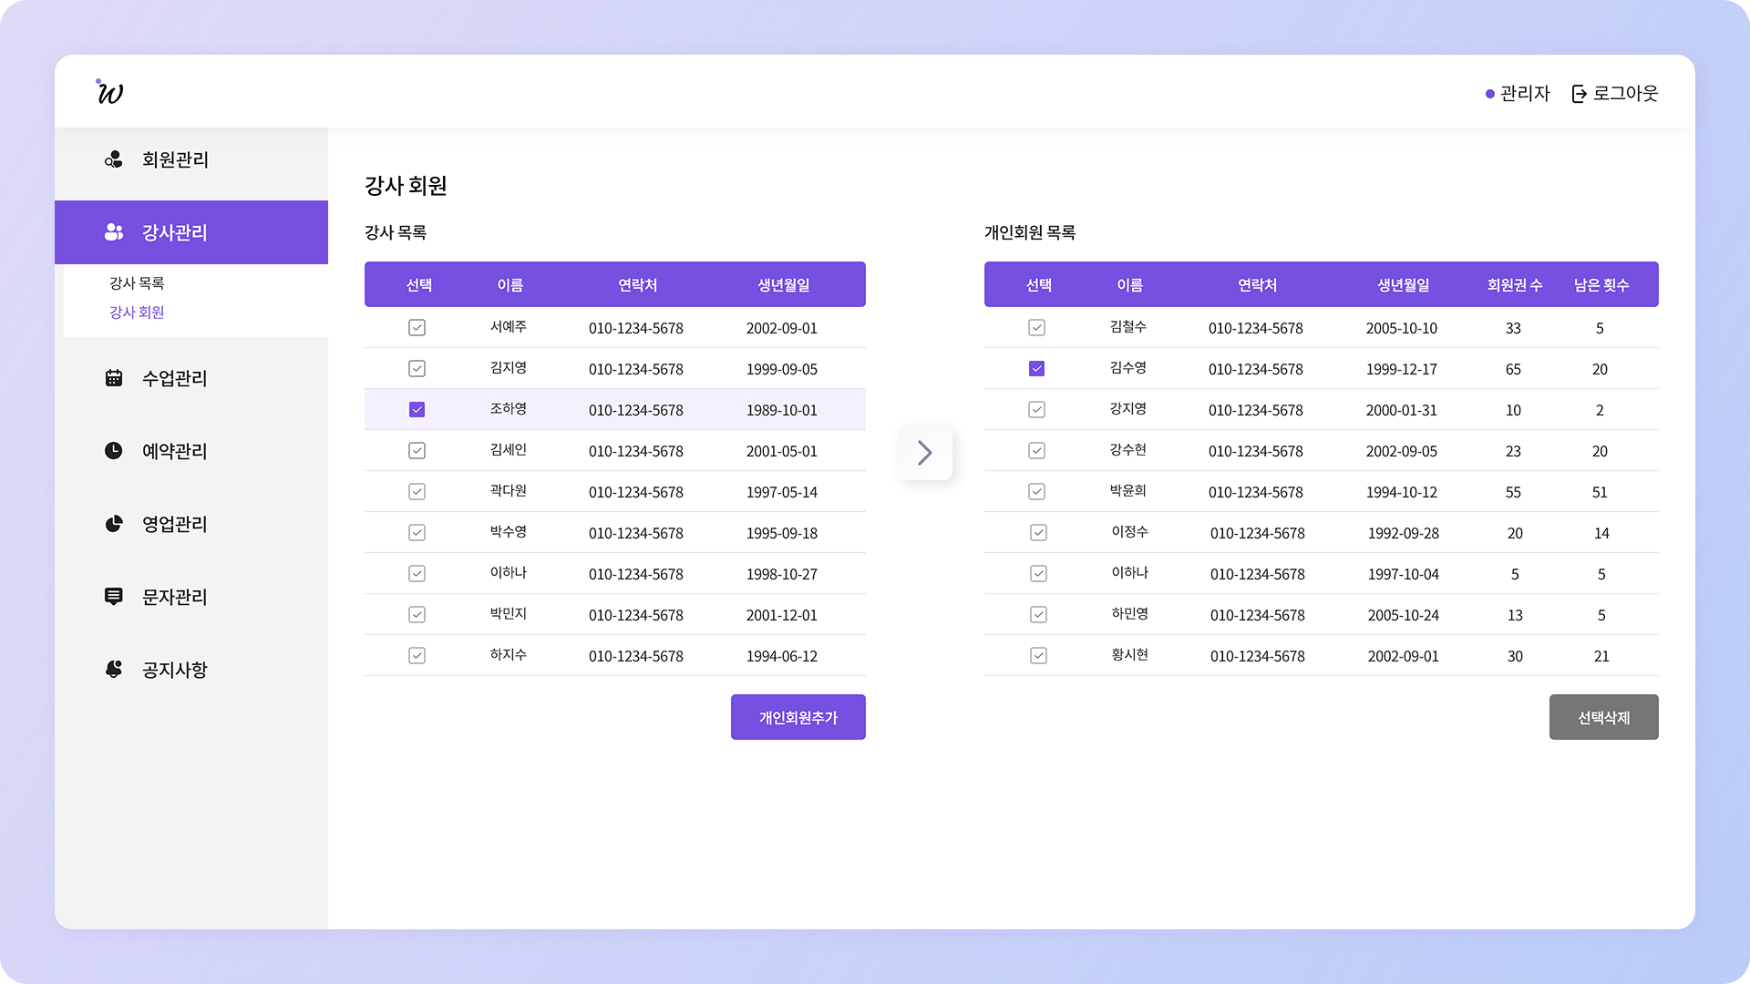Viewport: 1750px width, 984px height.
Task: Check the box for instructor 김지영
Action: point(417,369)
